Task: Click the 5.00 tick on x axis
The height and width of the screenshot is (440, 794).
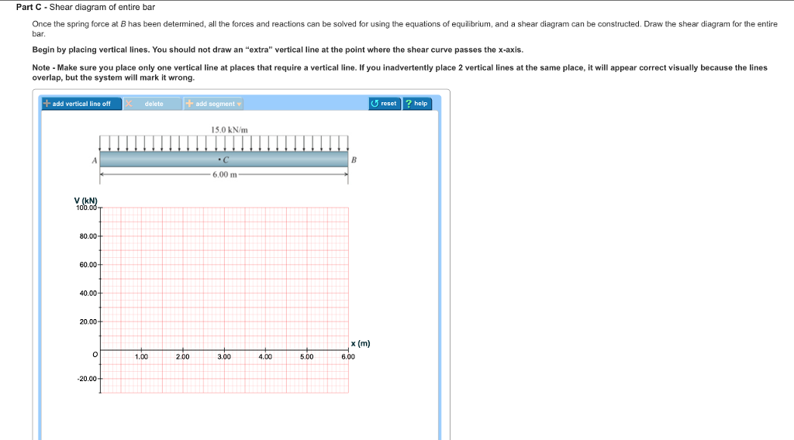Action: point(306,357)
